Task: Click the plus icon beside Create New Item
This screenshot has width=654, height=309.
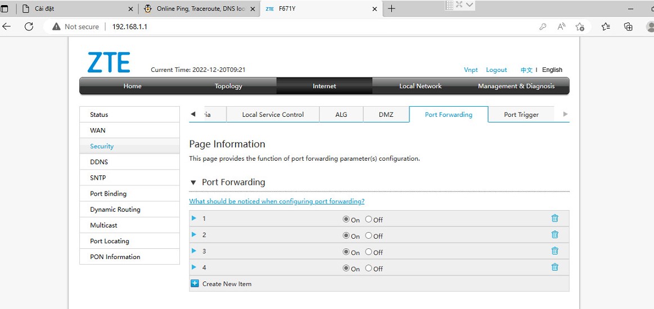Action: coord(195,284)
